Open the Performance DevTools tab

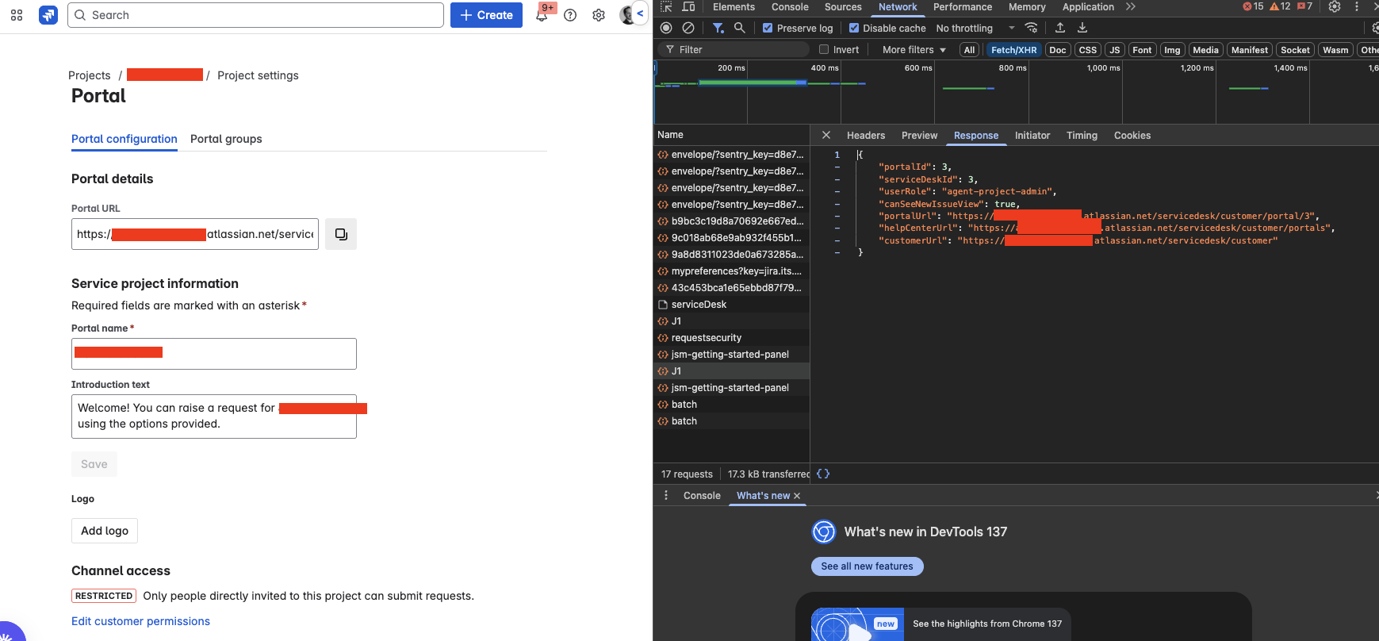[x=963, y=6]
